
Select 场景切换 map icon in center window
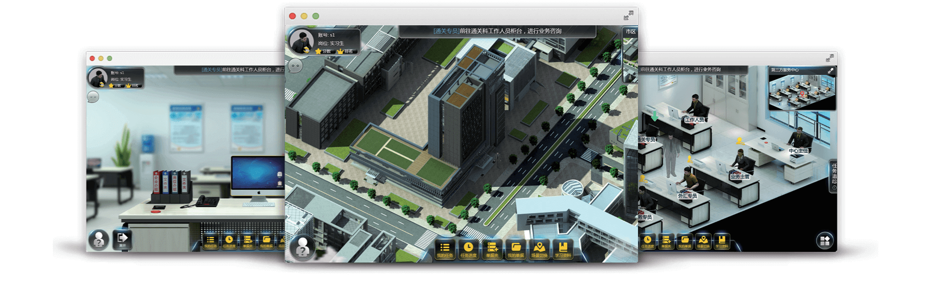539,249
